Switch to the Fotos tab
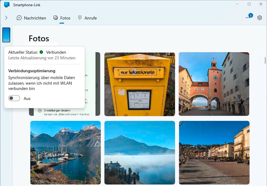Screen dimensions: 267x186 (x=62, y=18)
